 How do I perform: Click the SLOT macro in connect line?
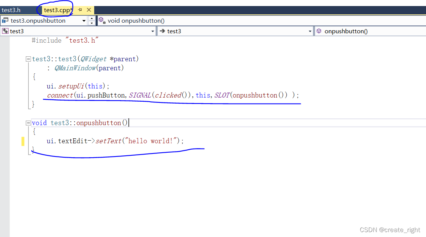222,95
